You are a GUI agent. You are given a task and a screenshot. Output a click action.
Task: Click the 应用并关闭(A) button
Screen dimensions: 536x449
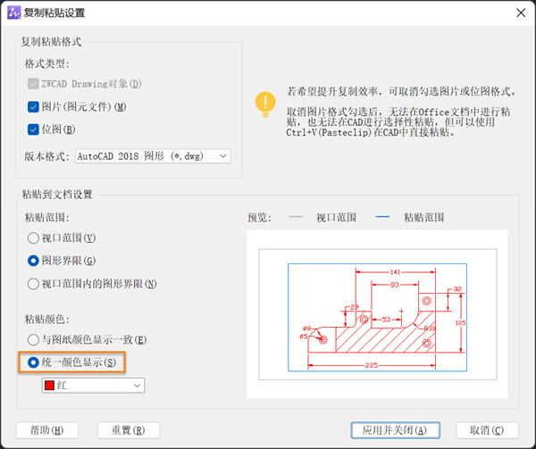[395, 430]
